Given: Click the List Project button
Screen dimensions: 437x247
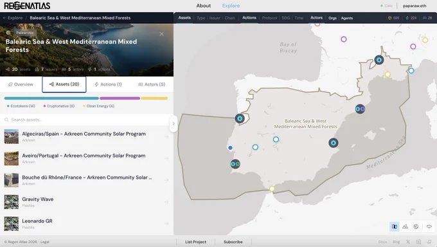Looking at the screenshot, I should click(195, 242).
